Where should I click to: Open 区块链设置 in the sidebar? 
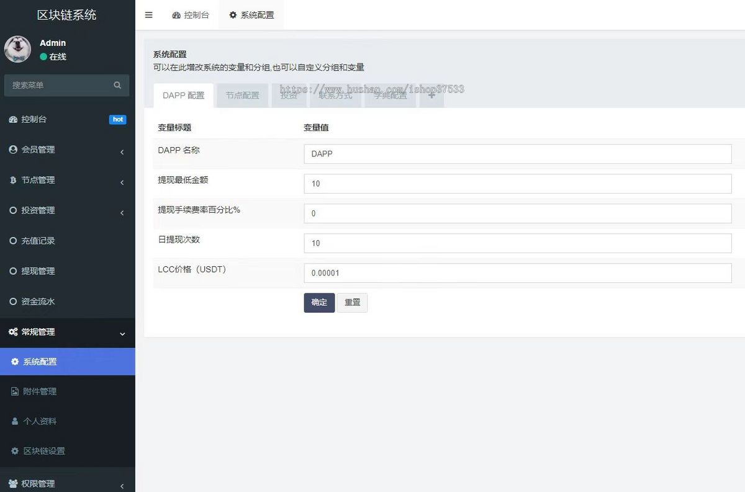coord(67,451)
